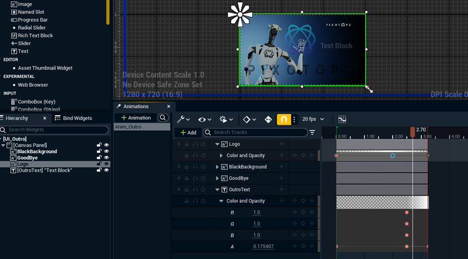Open the sequencer wrench actions menu
This screenshot has width=468, height=259.
coord(183,119)
